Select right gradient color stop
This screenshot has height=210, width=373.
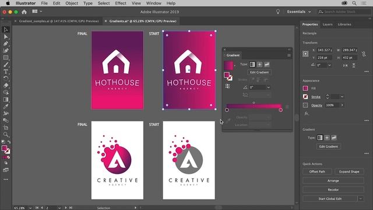281,110
